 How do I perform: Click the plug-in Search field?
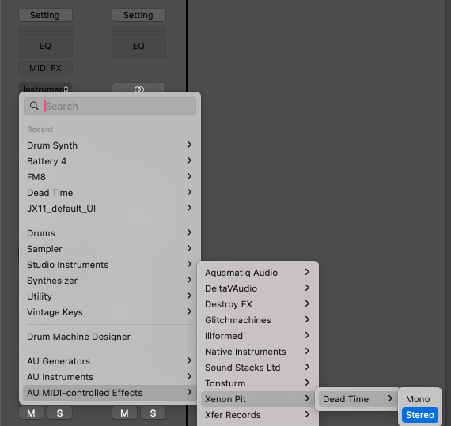click(110, 106)
